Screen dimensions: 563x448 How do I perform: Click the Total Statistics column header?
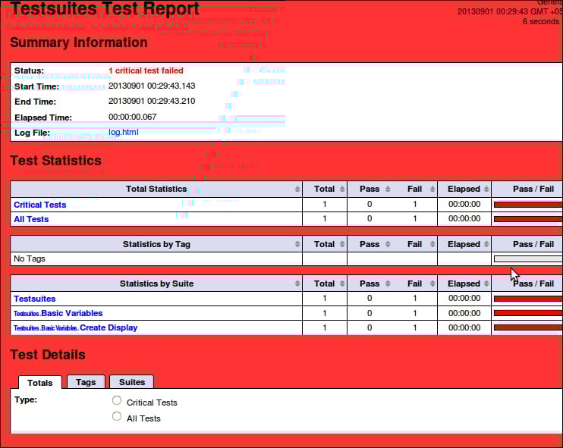[x=156, y=189]
